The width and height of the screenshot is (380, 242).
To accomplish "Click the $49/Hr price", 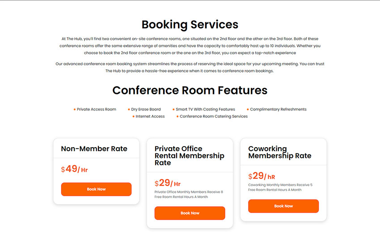I will (x=75, y=169).
